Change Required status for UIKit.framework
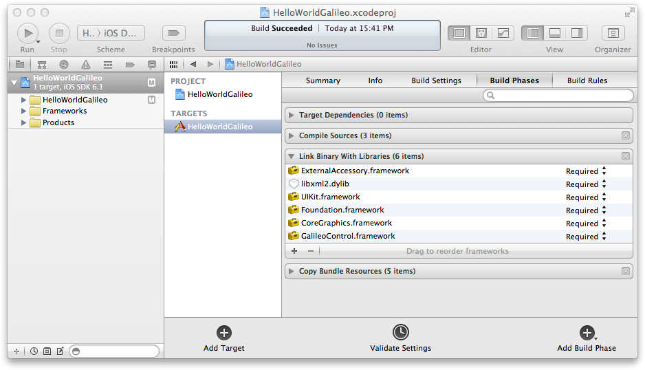Viewport: 645px width, 370px height. point(586,197)
